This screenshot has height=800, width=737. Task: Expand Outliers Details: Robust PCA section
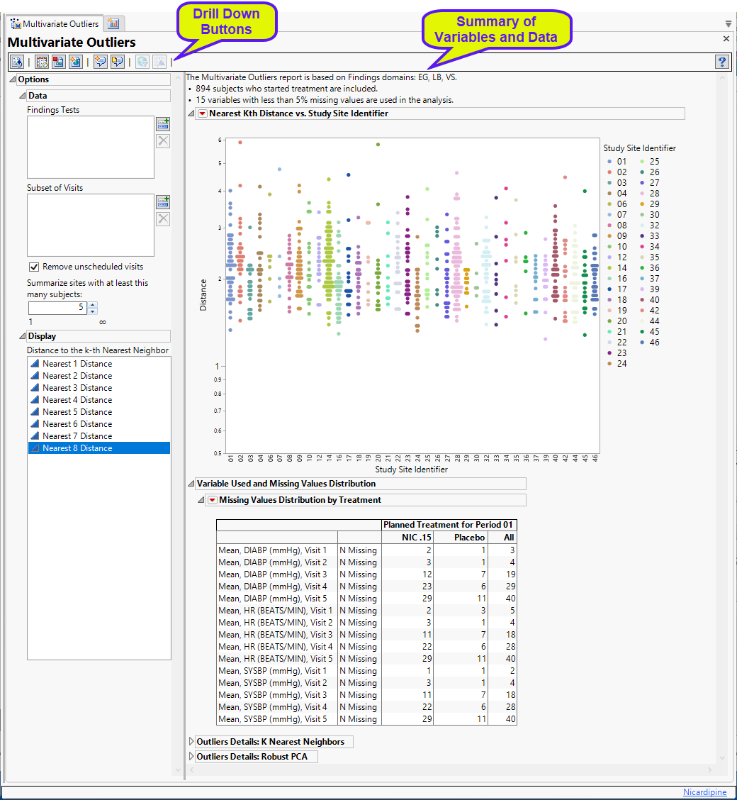tap(191, 757)
